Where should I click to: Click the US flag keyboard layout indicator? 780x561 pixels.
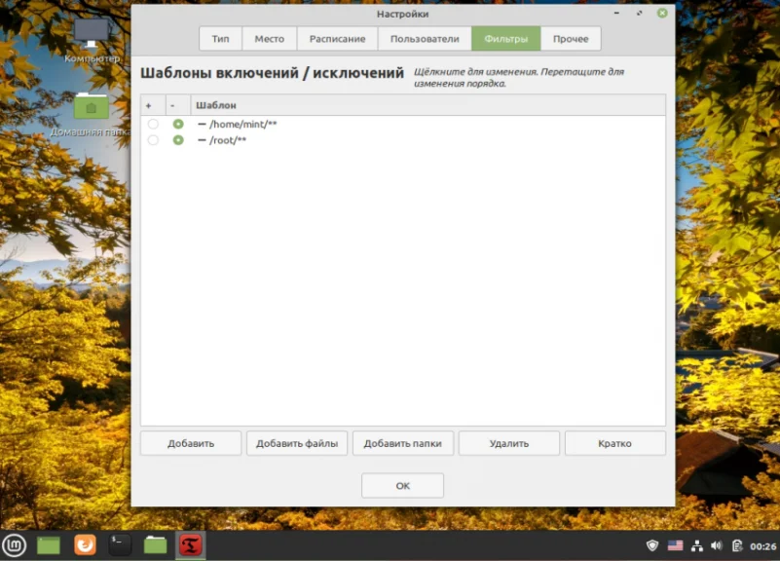pos(675,545)
